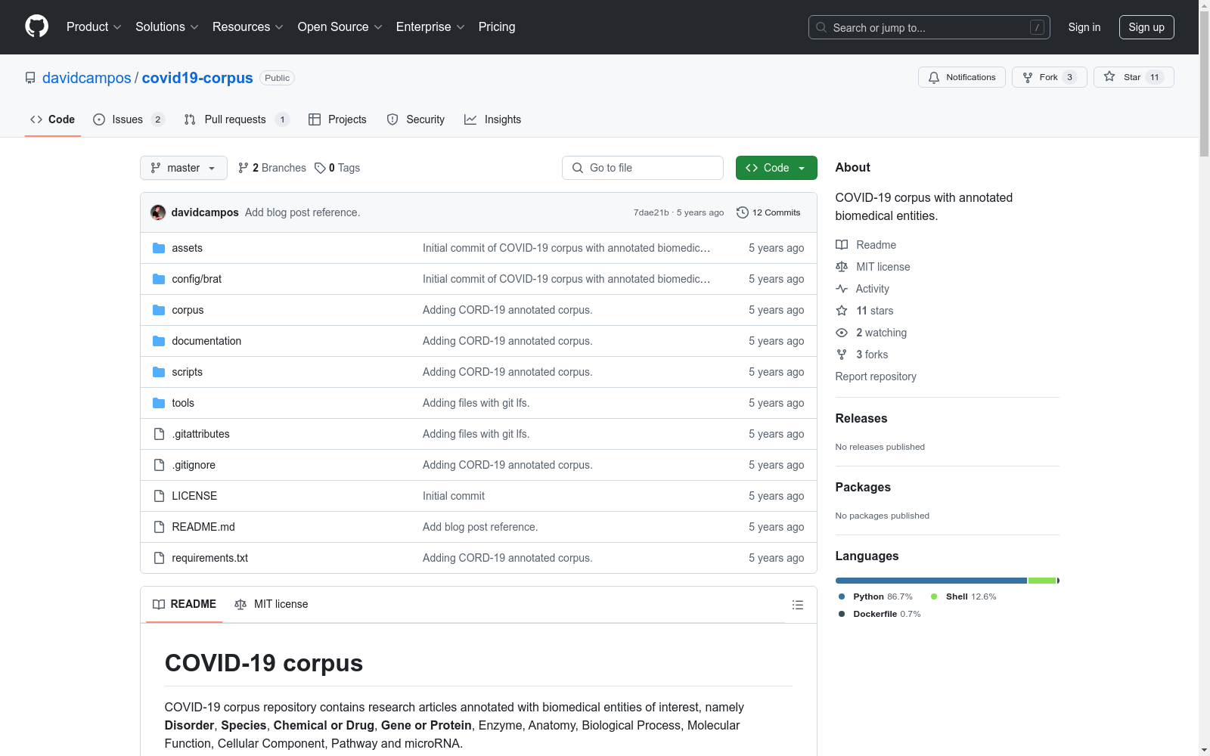Viewport: 1210px width, 756px height.
Task: Click the .gitignore file icon
Action: click(159, 465)
